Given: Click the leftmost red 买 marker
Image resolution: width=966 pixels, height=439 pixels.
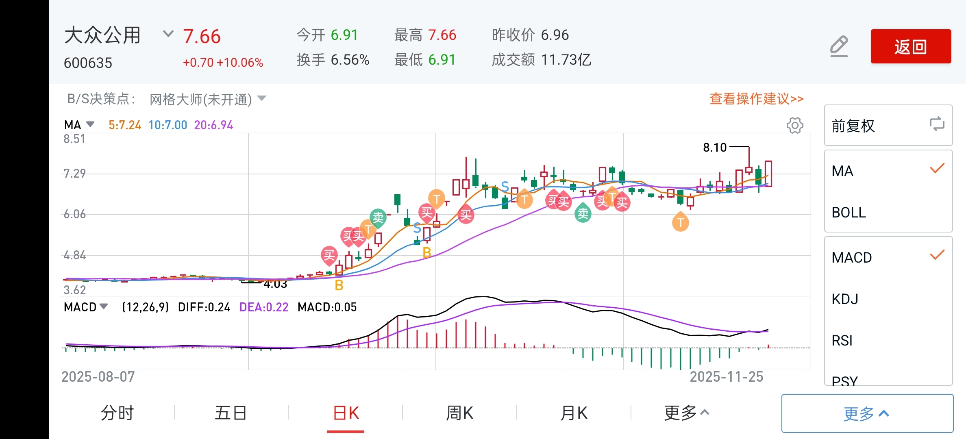Looking at the screenshot, I should coord(329,255).
